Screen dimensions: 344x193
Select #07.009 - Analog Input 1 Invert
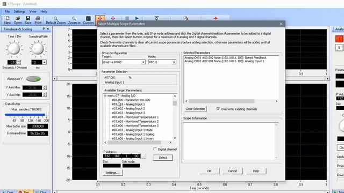[133, 138]
